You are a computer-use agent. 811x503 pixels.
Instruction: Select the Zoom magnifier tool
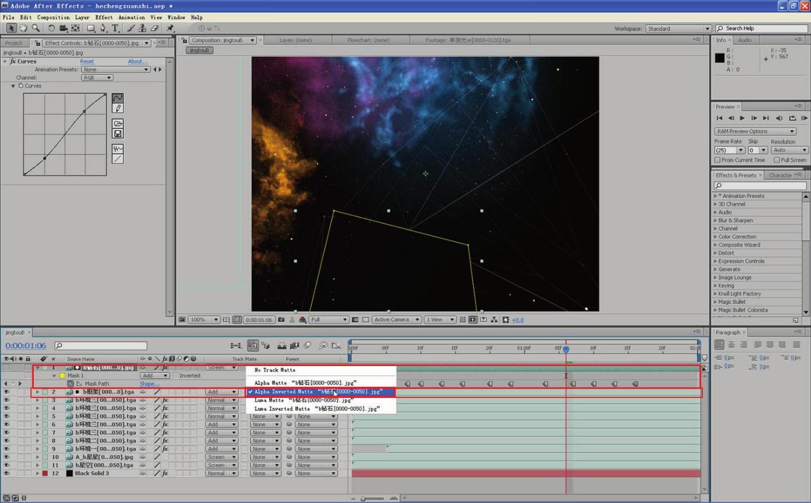coord(36,28)
